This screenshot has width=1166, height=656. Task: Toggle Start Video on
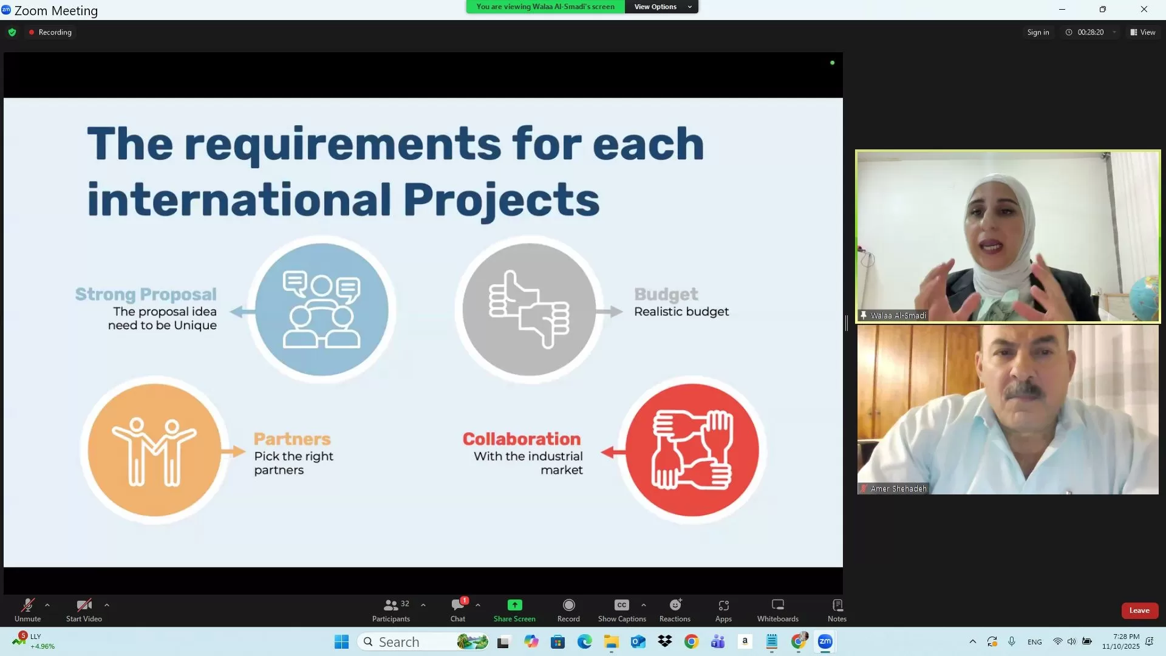[x=84, y=610]
